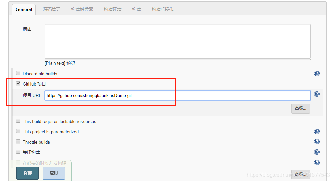Click the 应用 apply button
Screen dimensions: 333x181
point(54,173)
